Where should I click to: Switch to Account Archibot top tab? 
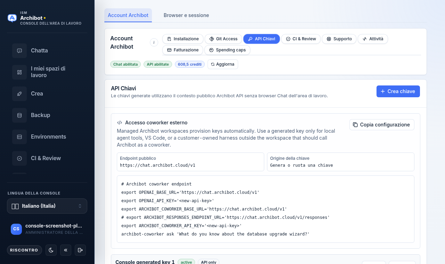[x=128, y=15]
